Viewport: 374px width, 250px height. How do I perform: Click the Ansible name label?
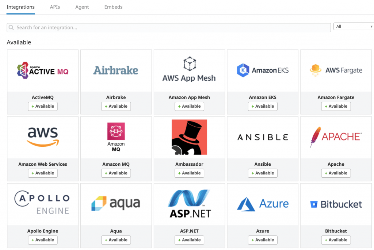263,164
